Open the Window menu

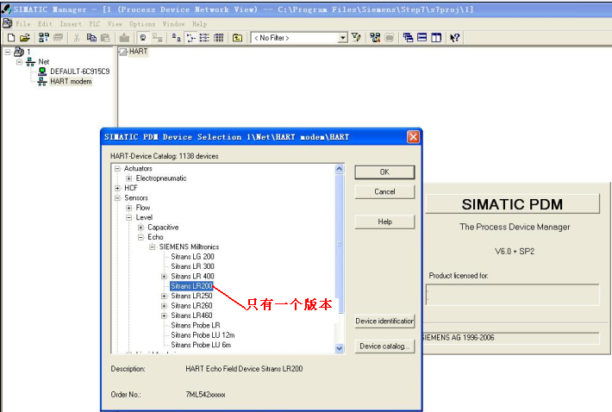[x=173, y=24]
